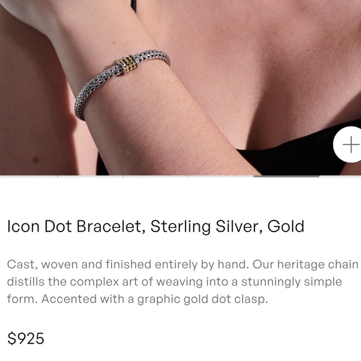The image size is (361, 361).
Task: Jump to the second image indicator segment
Action: pos(90,177)
